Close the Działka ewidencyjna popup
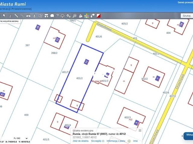Image resolution: width=193 pixels, height=144 pixels. (140, 130)
